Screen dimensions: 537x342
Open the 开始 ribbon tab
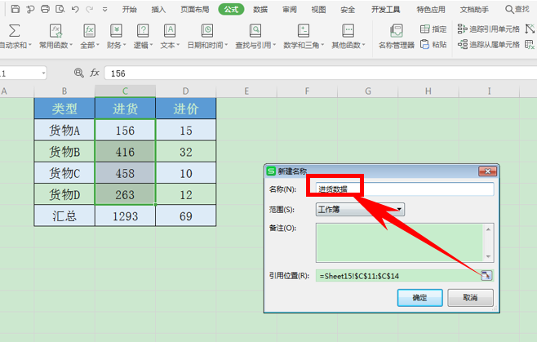click(130, 9)
